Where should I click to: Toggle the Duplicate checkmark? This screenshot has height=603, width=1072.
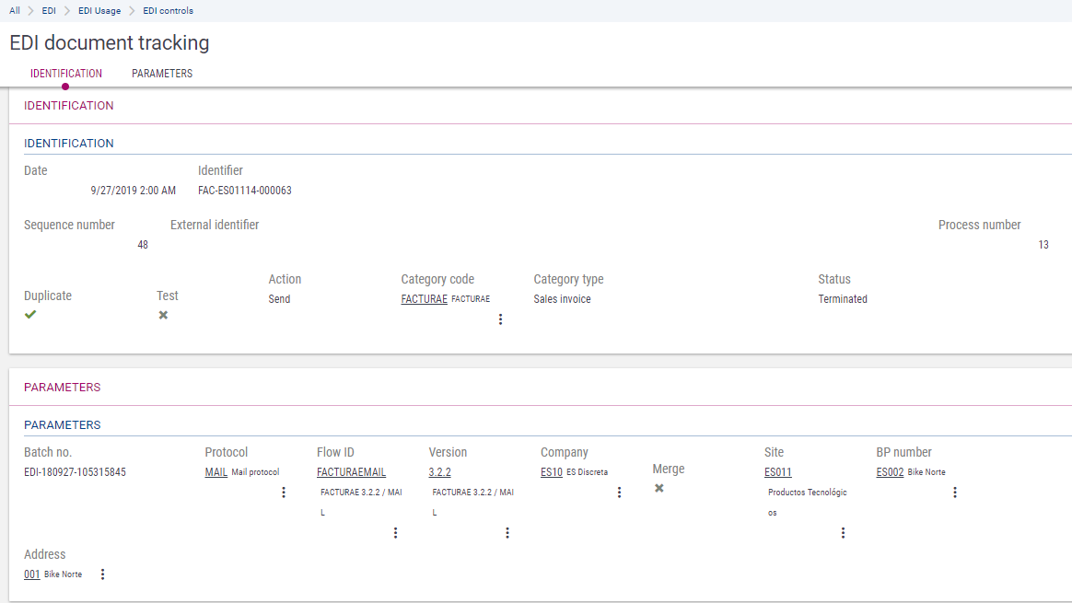[30, 315]
